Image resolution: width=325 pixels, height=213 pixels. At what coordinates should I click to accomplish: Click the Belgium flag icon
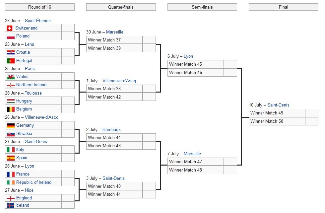tap(11, 109)
